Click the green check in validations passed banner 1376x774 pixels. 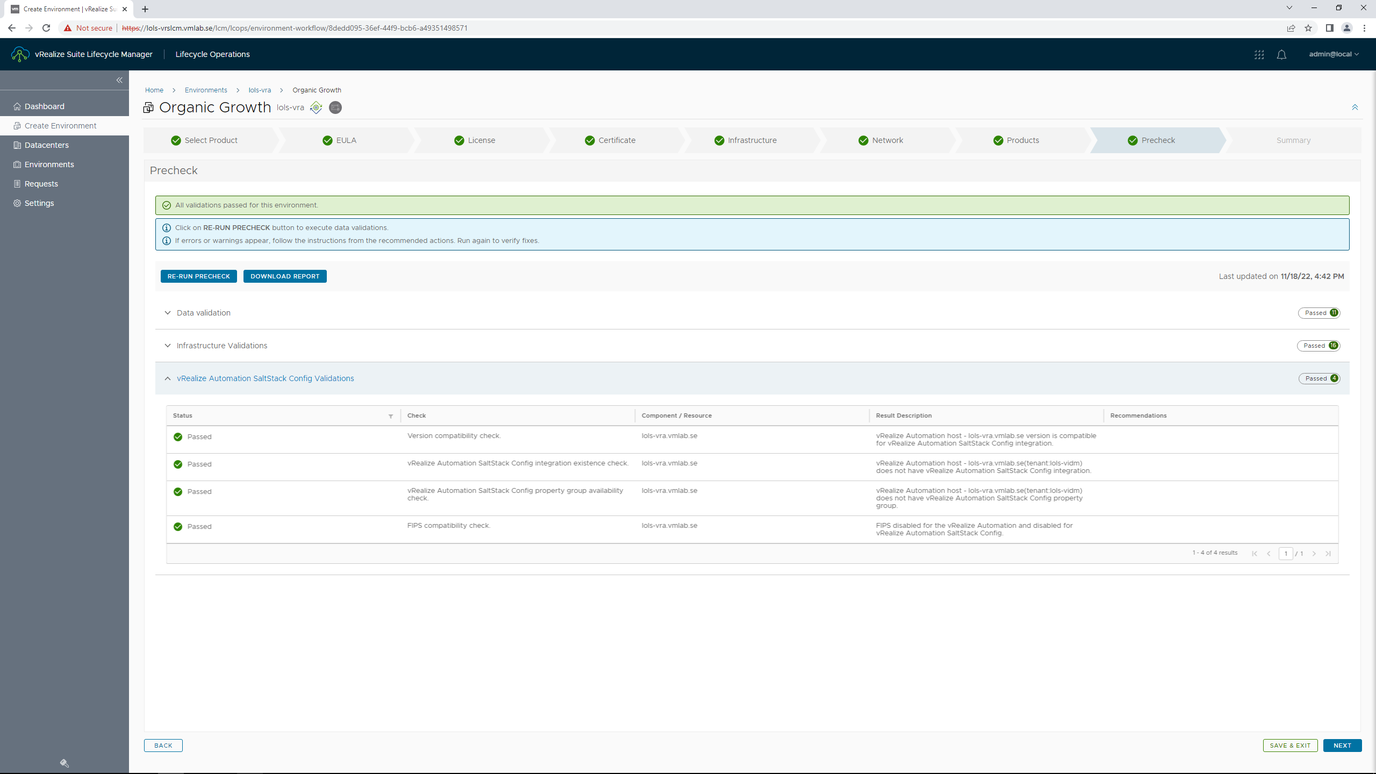(167, 205)
